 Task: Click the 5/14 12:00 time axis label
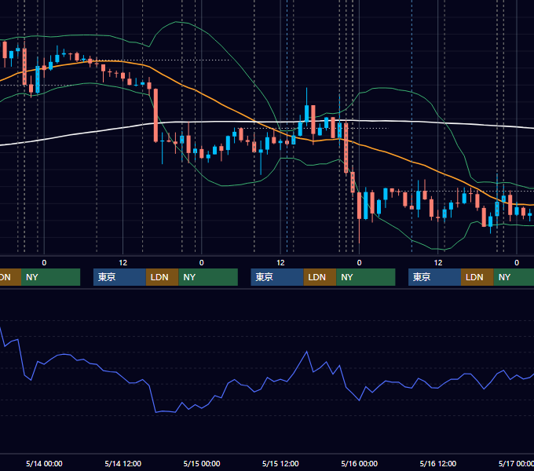[123, 463]
